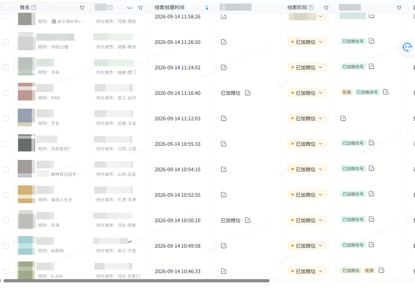The height and width of the screenshot is (288, 415).
Task: Check the row checkbox for 华哥
Action: 6,68
